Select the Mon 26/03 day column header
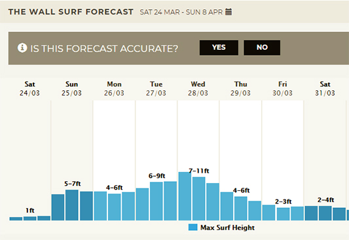This screenshot has height=240, width=349. pos(114,88)
